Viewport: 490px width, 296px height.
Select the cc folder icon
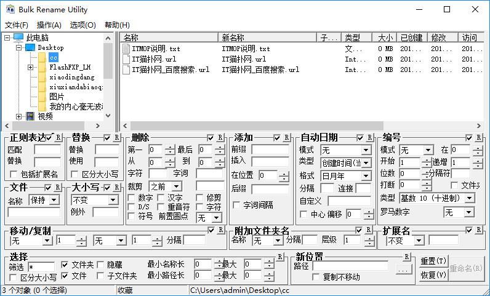42,57
